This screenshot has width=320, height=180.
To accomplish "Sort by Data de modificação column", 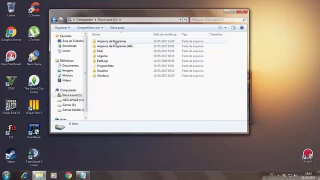I will tap(165, 34).
